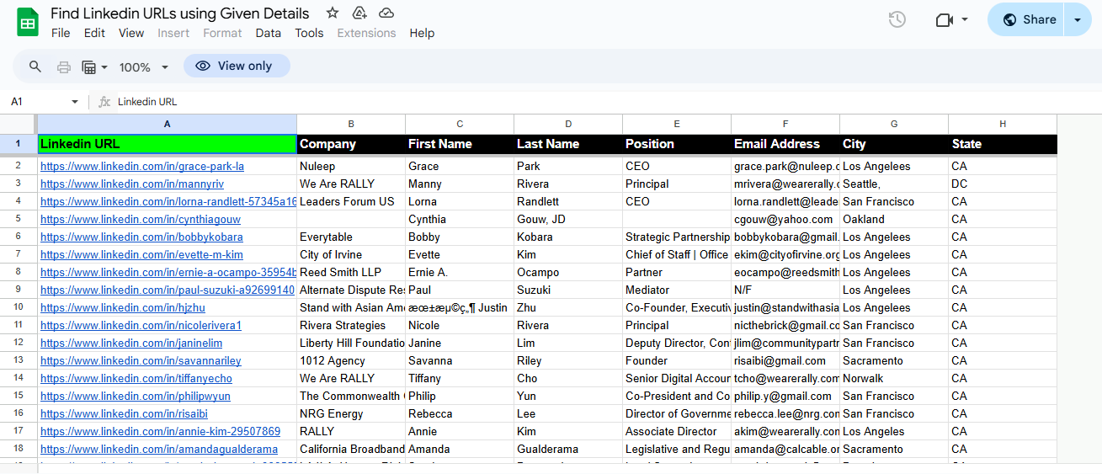Select the cell containing Gualderama

tap(568, 450)
